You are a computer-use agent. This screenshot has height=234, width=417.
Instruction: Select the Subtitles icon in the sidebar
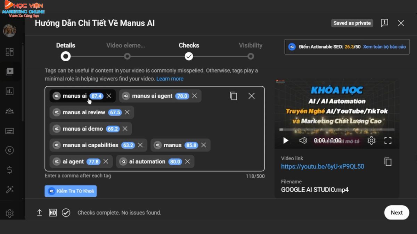[x=10, y=131]
